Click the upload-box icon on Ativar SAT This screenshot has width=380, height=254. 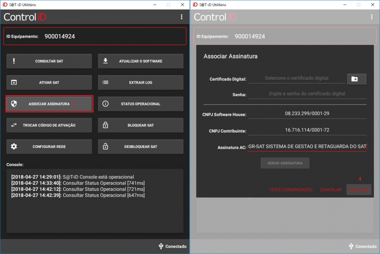[x=14, y=82]
